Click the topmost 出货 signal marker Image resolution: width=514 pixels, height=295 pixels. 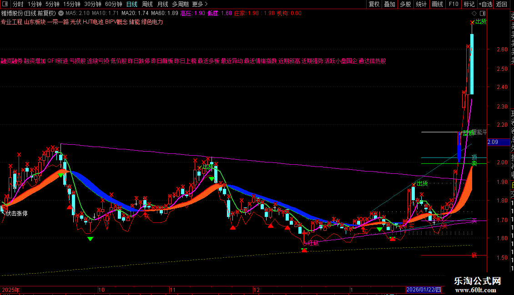[x=481, y=22]
